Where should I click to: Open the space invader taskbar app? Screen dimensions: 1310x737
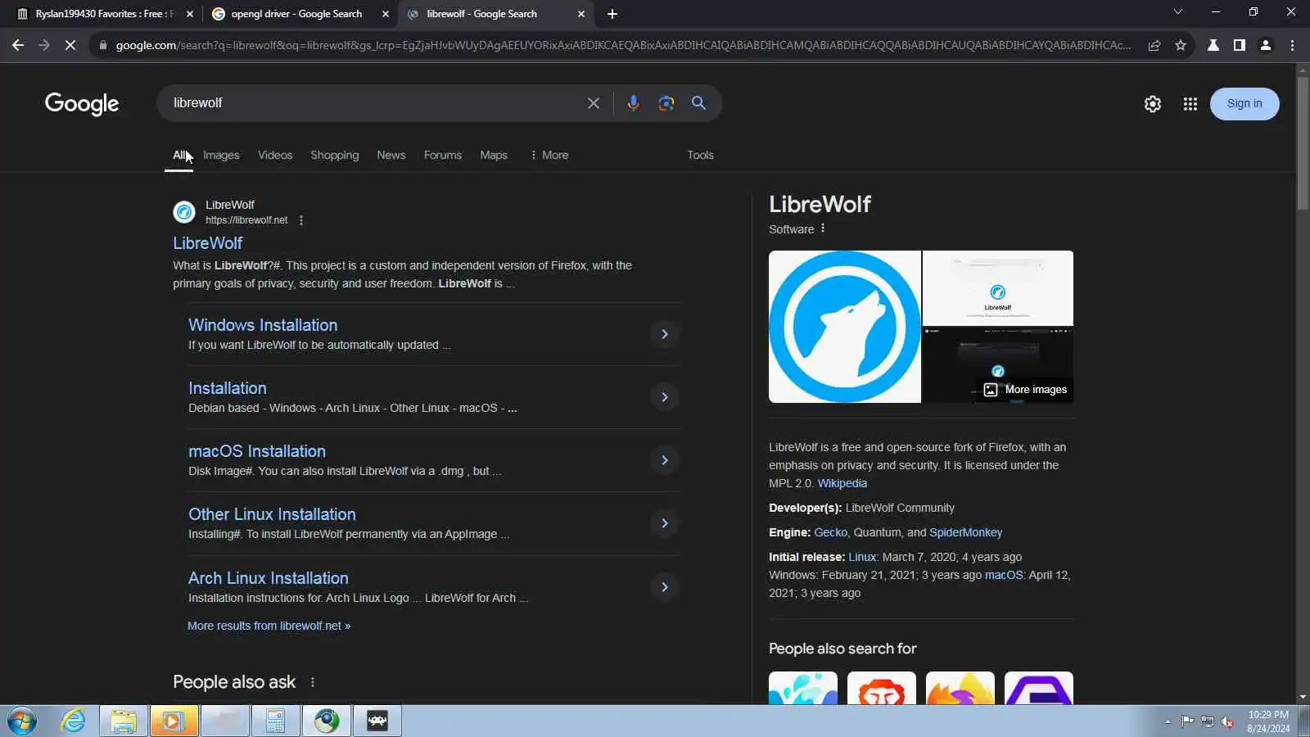[x=377, y=721]
